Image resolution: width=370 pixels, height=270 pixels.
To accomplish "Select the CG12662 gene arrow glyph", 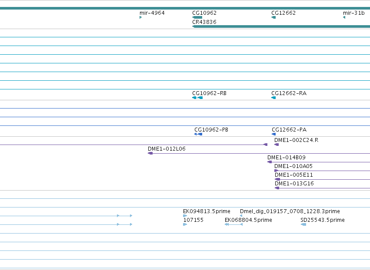I will click(273, 17).
